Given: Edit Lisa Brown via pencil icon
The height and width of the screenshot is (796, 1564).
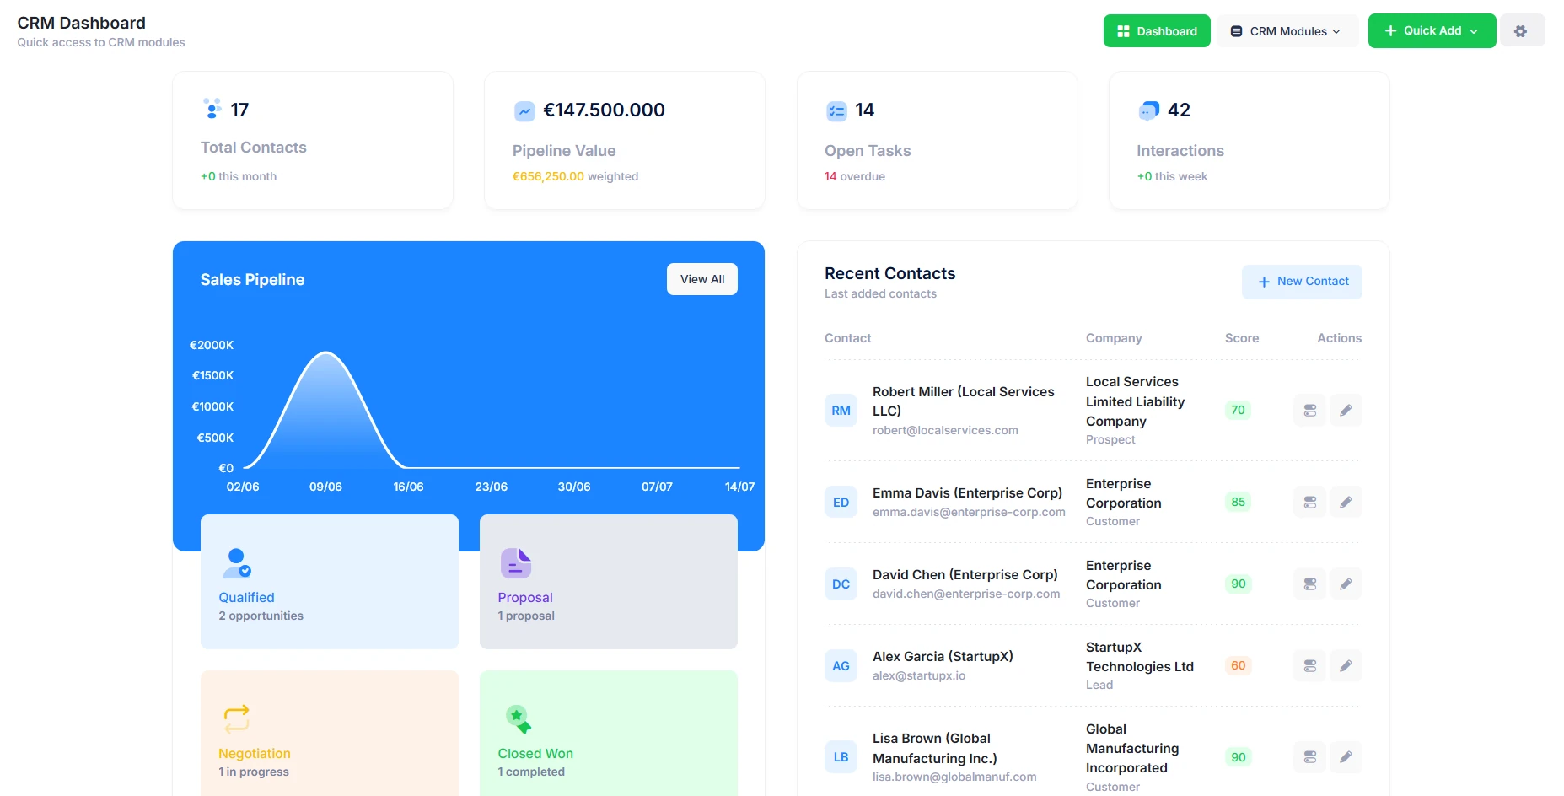Looking at the screenshot, I should [1346, 757].
